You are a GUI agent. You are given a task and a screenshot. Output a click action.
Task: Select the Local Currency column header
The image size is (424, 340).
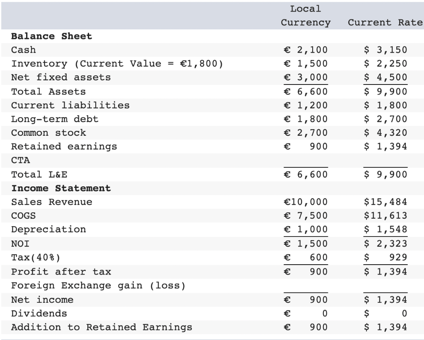tap(305, 16)
